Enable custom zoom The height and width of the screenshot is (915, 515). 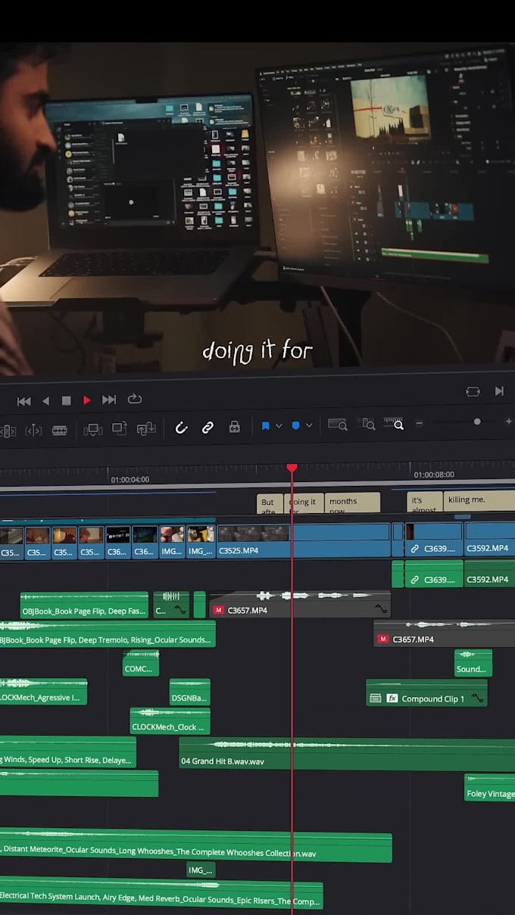pos(394,424)
